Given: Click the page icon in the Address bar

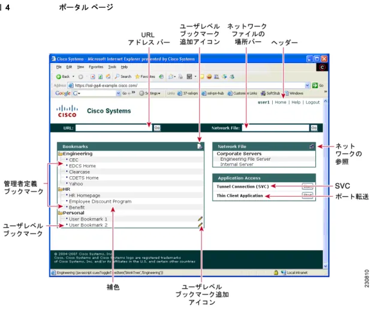Looking at the screenshot, I should 71,85.
